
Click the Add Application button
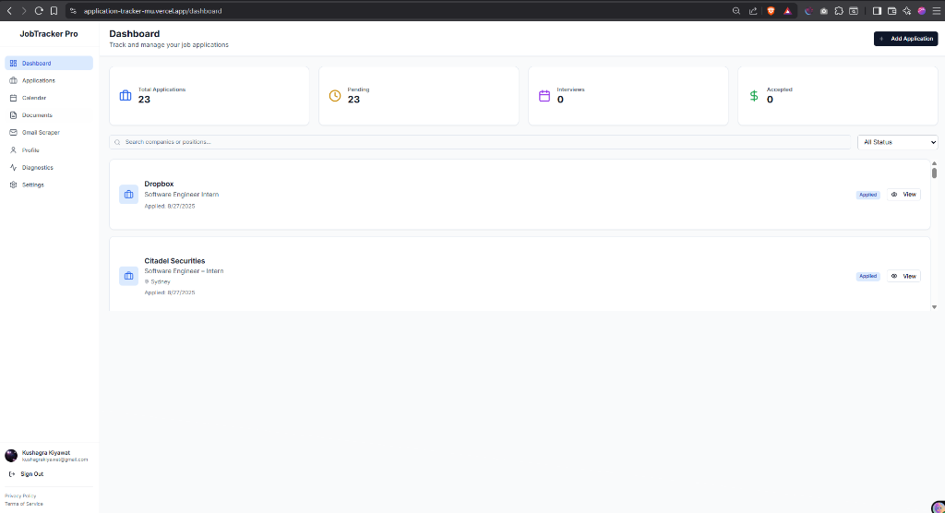coord(906,39)
